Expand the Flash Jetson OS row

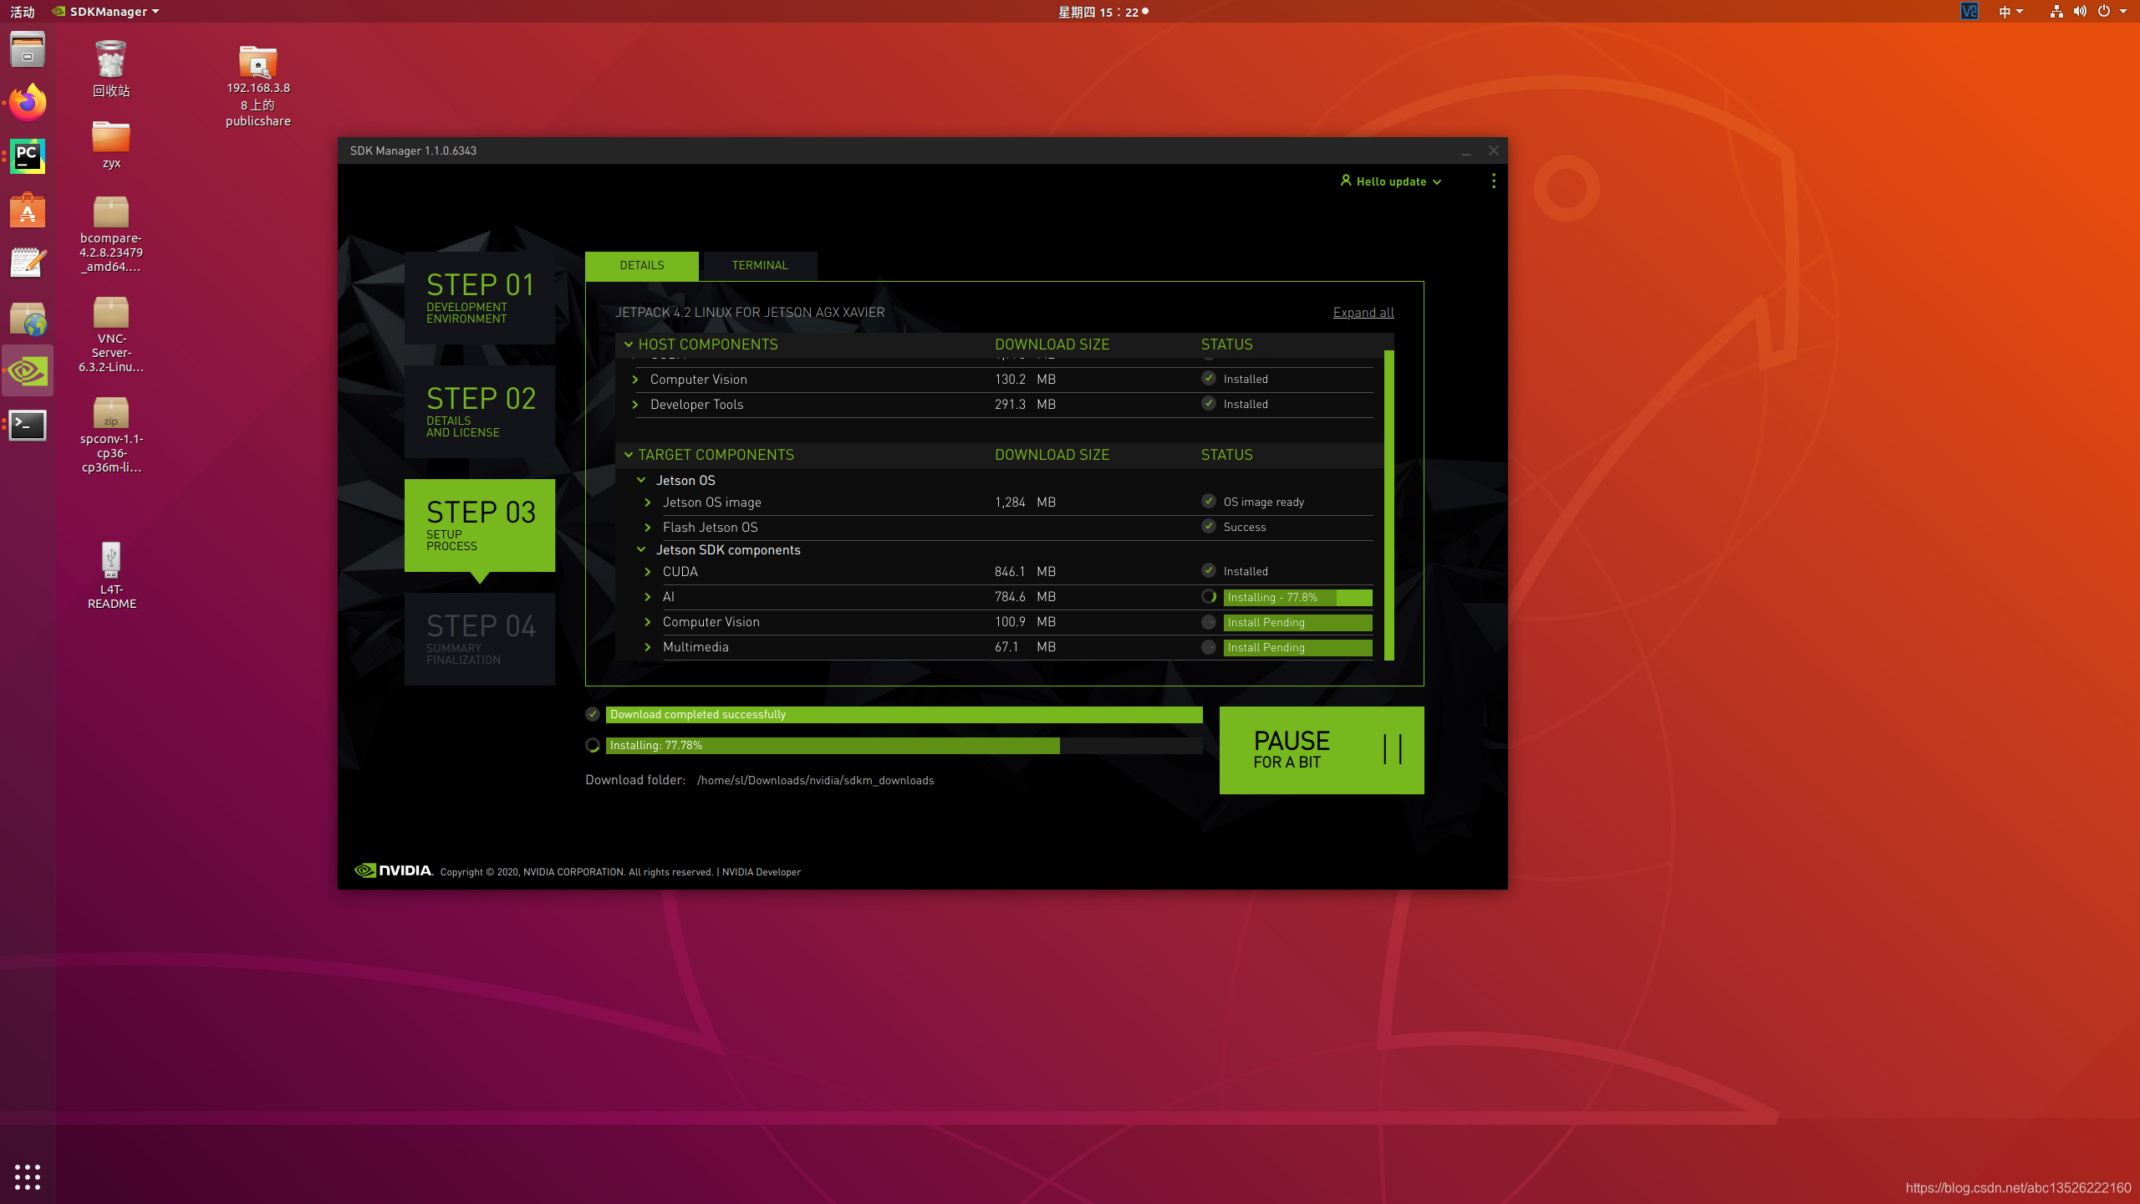coord(648,528)
